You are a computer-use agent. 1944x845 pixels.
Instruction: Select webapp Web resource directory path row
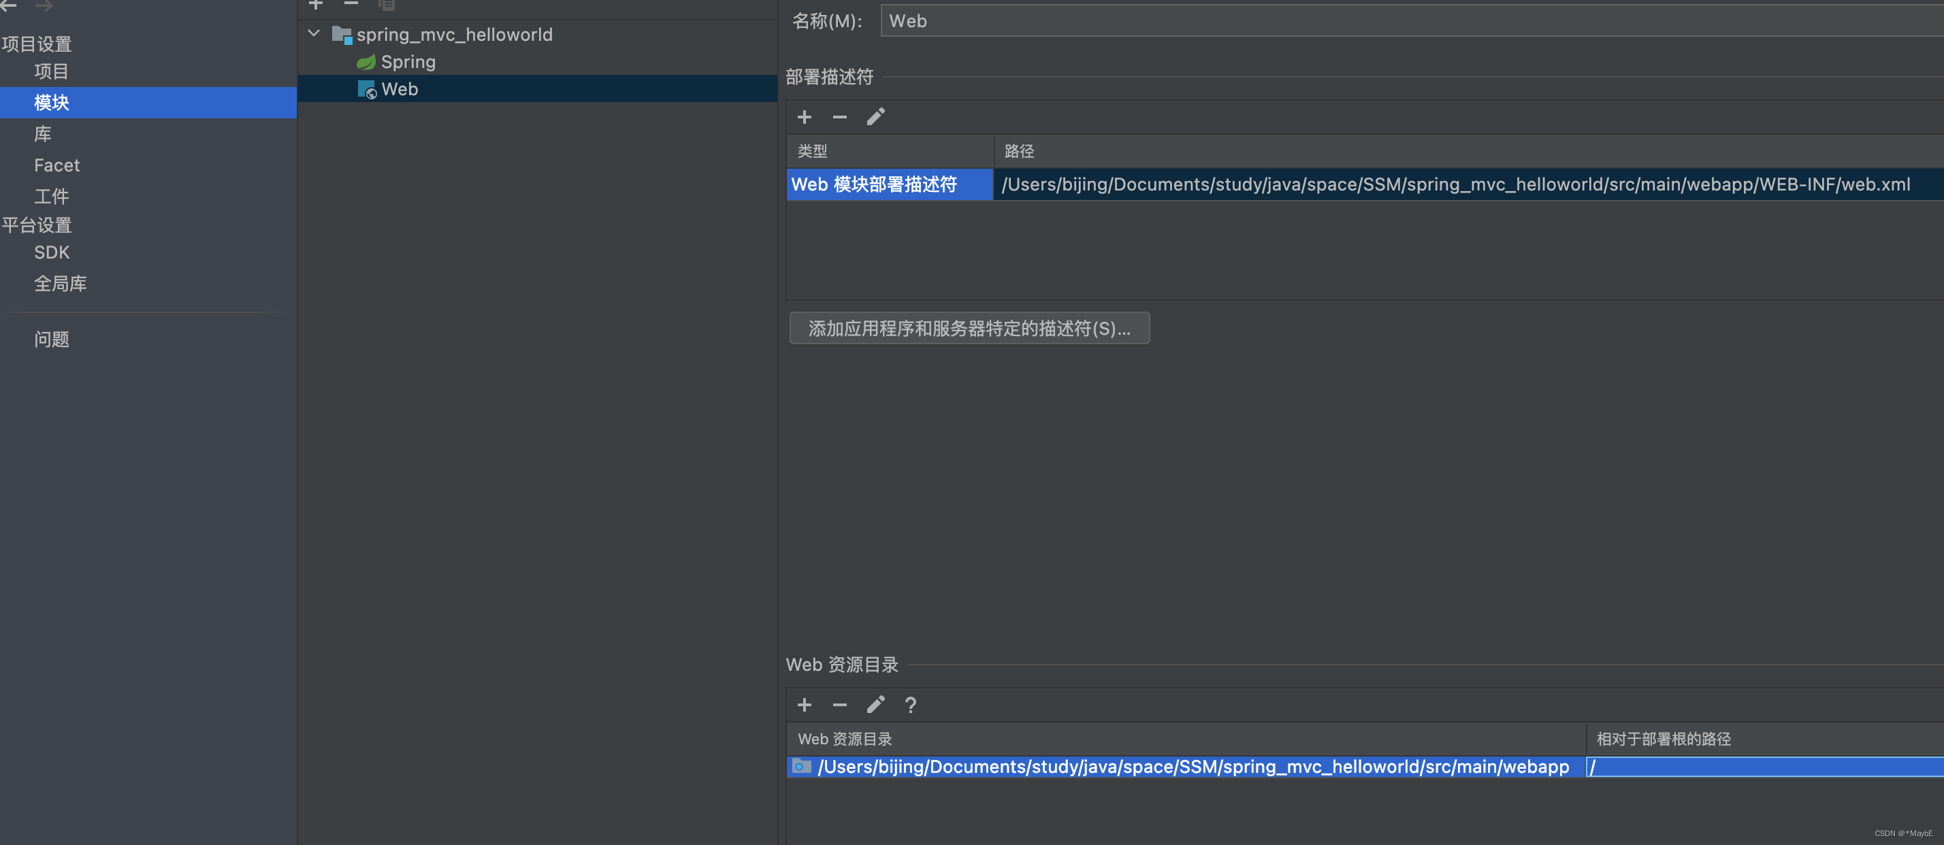pos(1186,767)
